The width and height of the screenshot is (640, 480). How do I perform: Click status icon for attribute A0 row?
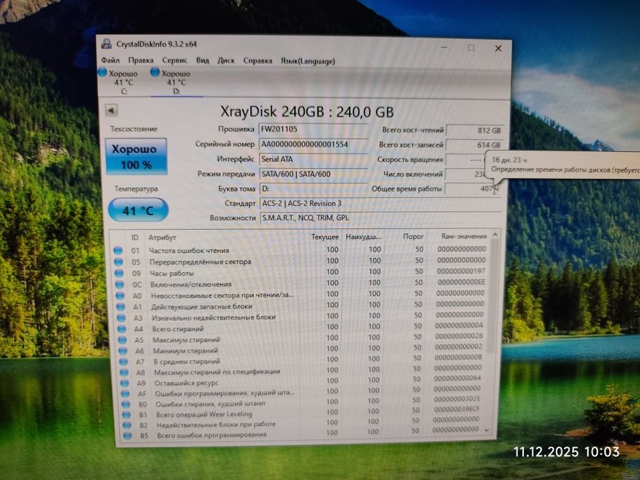pyautogui.click(x=121, y=296)
